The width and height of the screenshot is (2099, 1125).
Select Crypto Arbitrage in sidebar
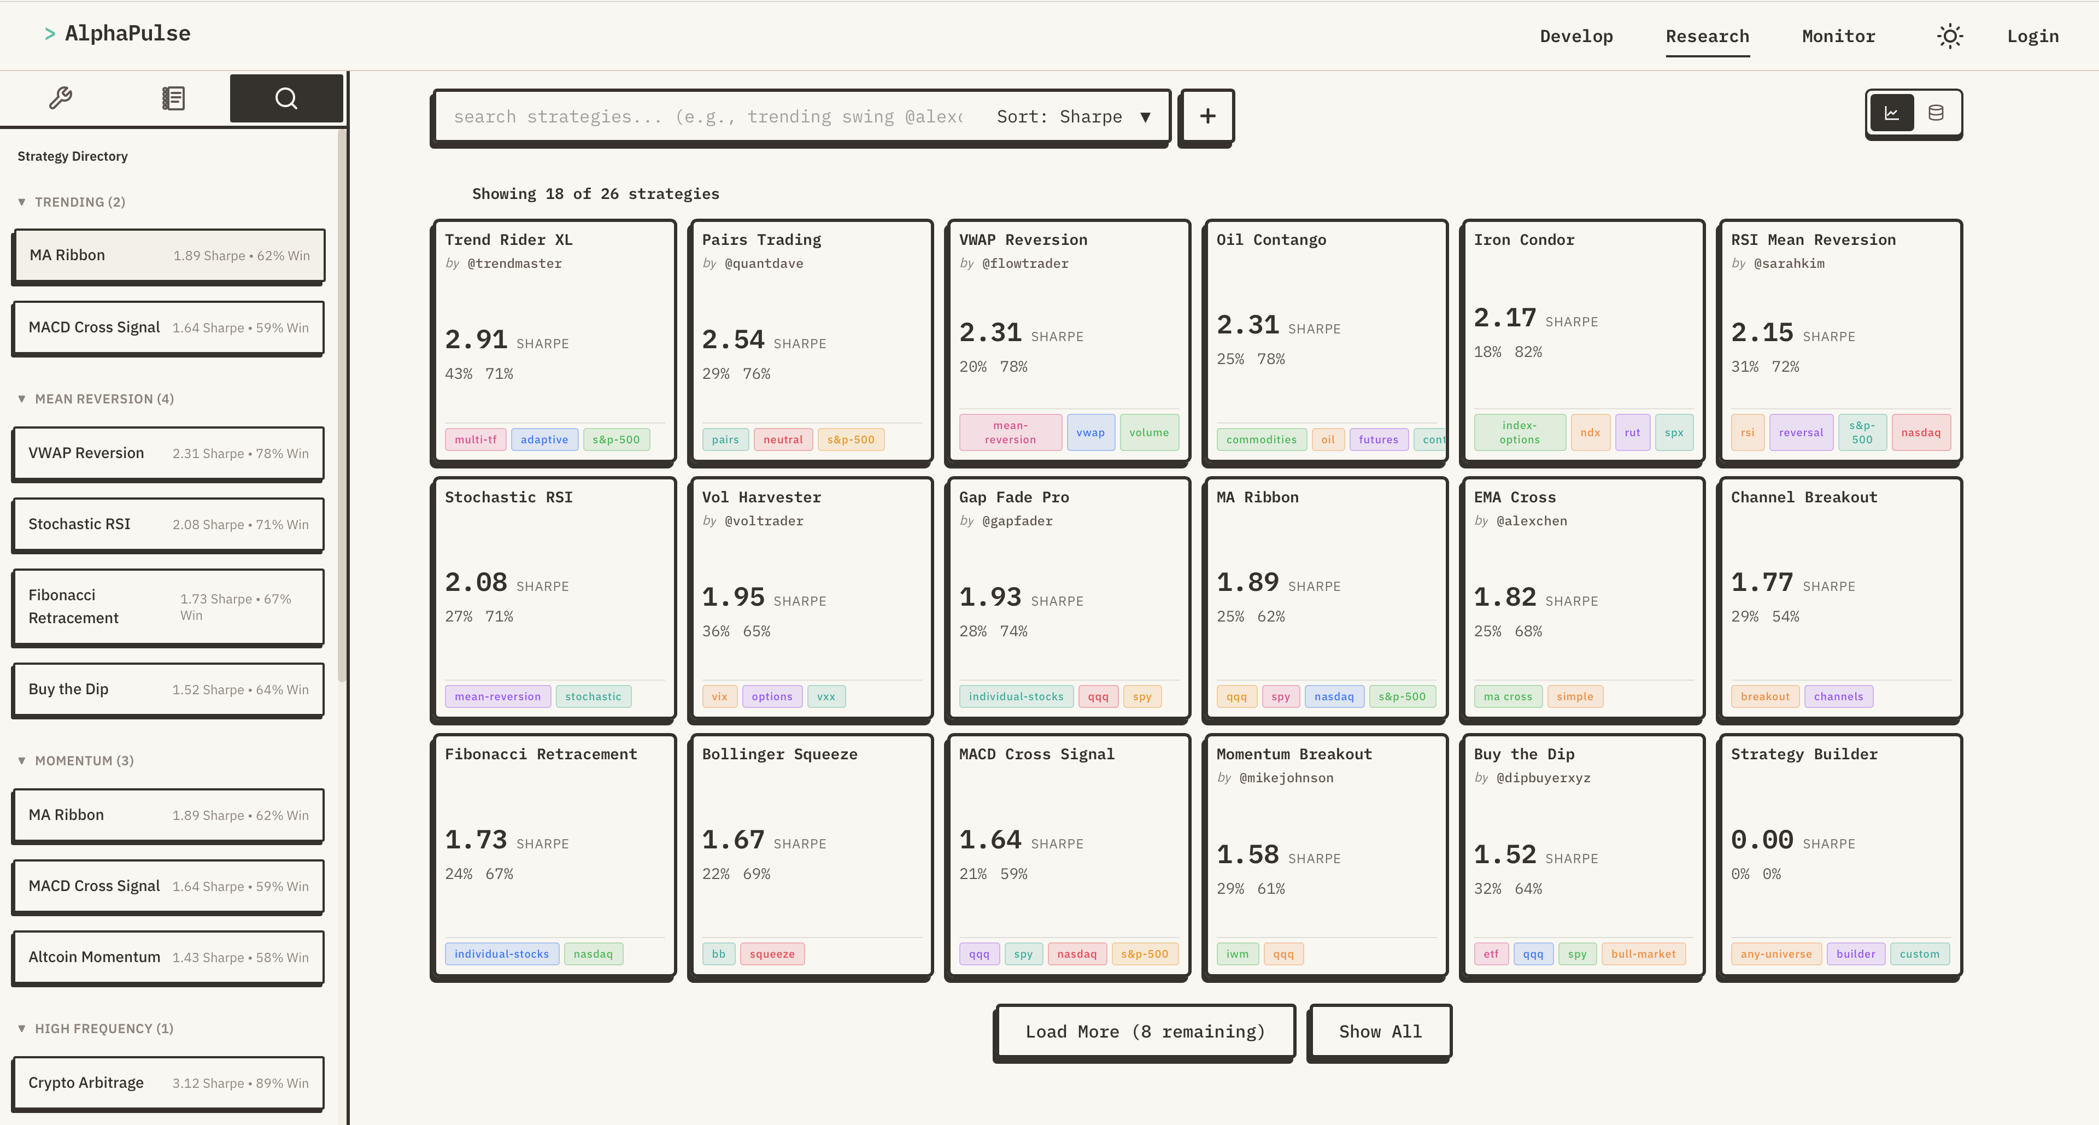(x=169, y=1083)
